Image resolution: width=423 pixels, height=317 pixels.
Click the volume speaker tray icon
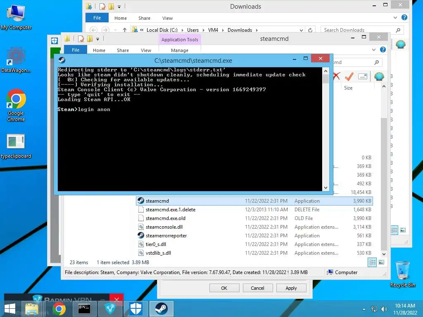[384, 309]
